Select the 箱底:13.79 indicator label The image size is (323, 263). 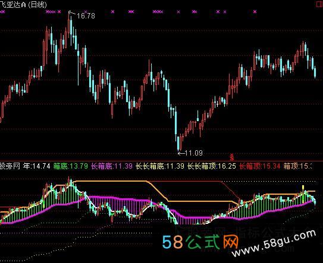point(70,166)
